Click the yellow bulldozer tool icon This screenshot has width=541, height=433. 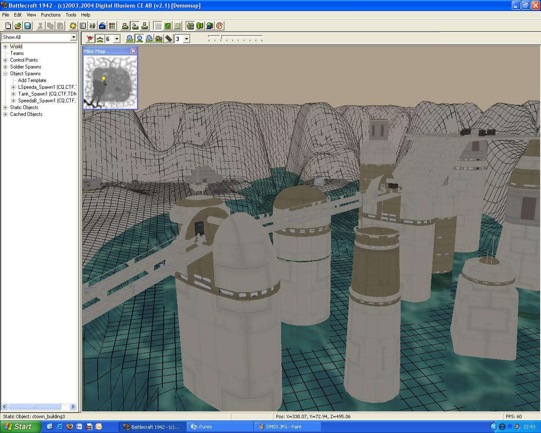click(x=159, y=39)
